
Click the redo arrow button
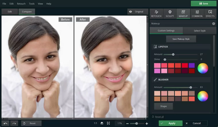click(14, 123)
